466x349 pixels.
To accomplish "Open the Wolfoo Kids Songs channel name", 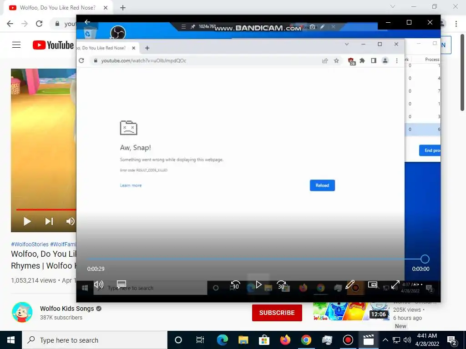I will 67,309.
